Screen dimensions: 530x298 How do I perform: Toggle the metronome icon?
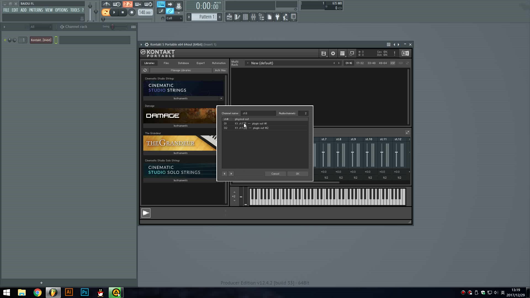106,4
